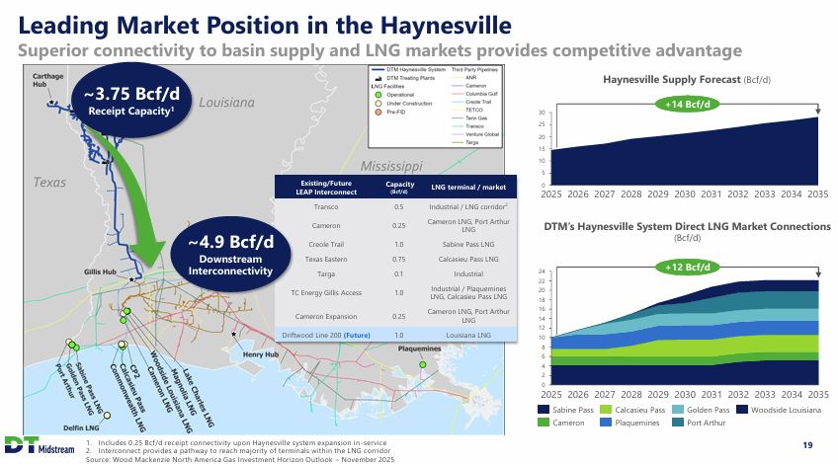The height and width of the screenshot is (464, 838).
Task: Click the 'Transco' row in the interconnect table
Action: coord(395,206)
